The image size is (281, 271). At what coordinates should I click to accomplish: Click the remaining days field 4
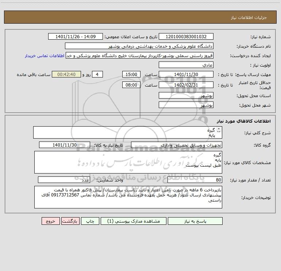(x=97, y=74)
